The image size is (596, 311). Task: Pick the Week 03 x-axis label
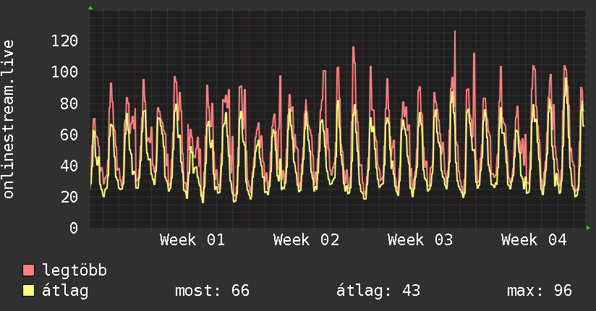click(420, 239)
